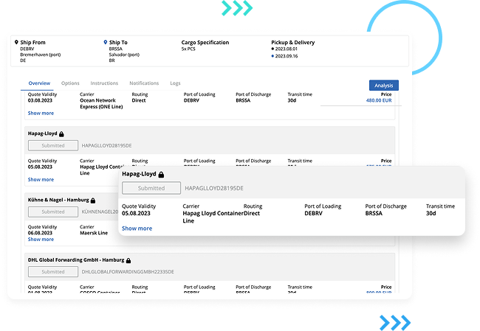
Task: Expand Show more in the Hapag-Lloyd popup card
Action: pos(137,229)
